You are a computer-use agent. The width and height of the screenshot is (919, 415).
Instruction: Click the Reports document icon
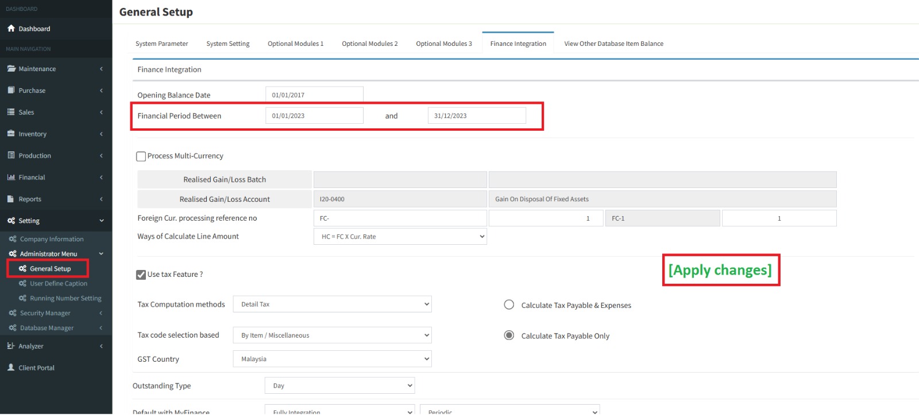point(11,199)
